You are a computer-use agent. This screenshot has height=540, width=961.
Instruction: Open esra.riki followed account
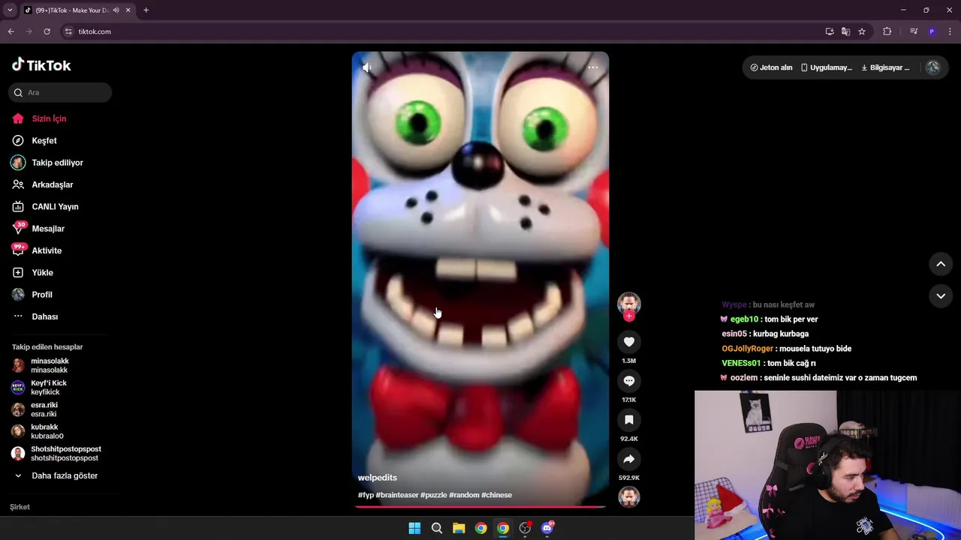[x=44, y=409]
